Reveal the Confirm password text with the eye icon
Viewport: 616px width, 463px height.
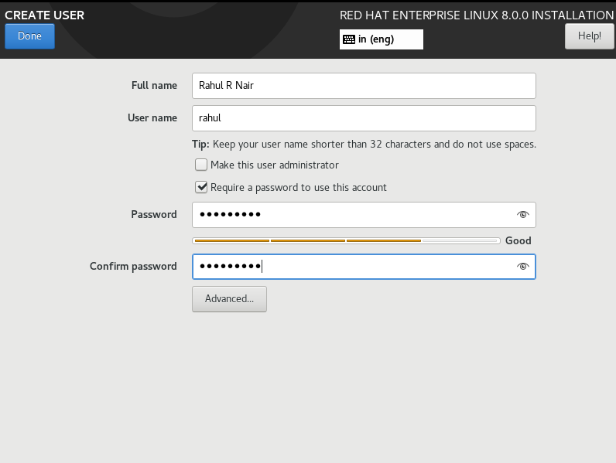click(x=523, y=267)
